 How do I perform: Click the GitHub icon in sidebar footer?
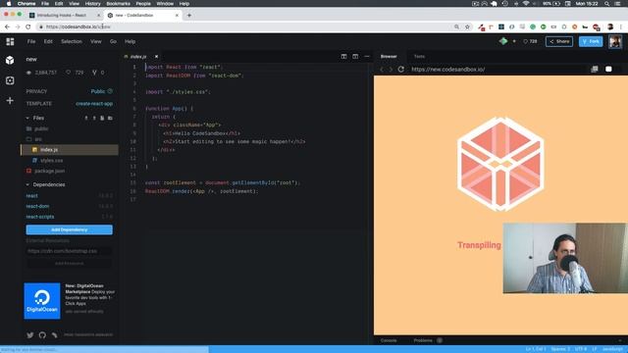tap(42, 335)
